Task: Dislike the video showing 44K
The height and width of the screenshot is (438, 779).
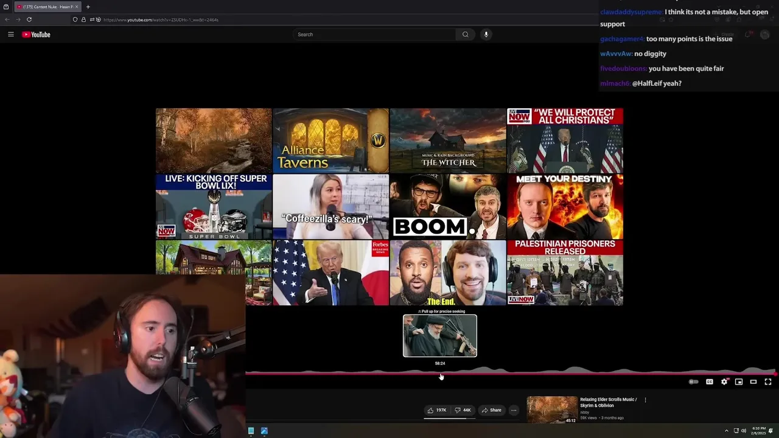Action: point(463,410)
